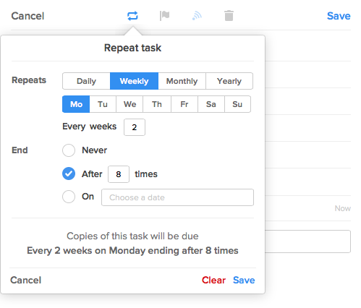
Task: Select the Yearly repeat option
Action: [x=229, y=81]
